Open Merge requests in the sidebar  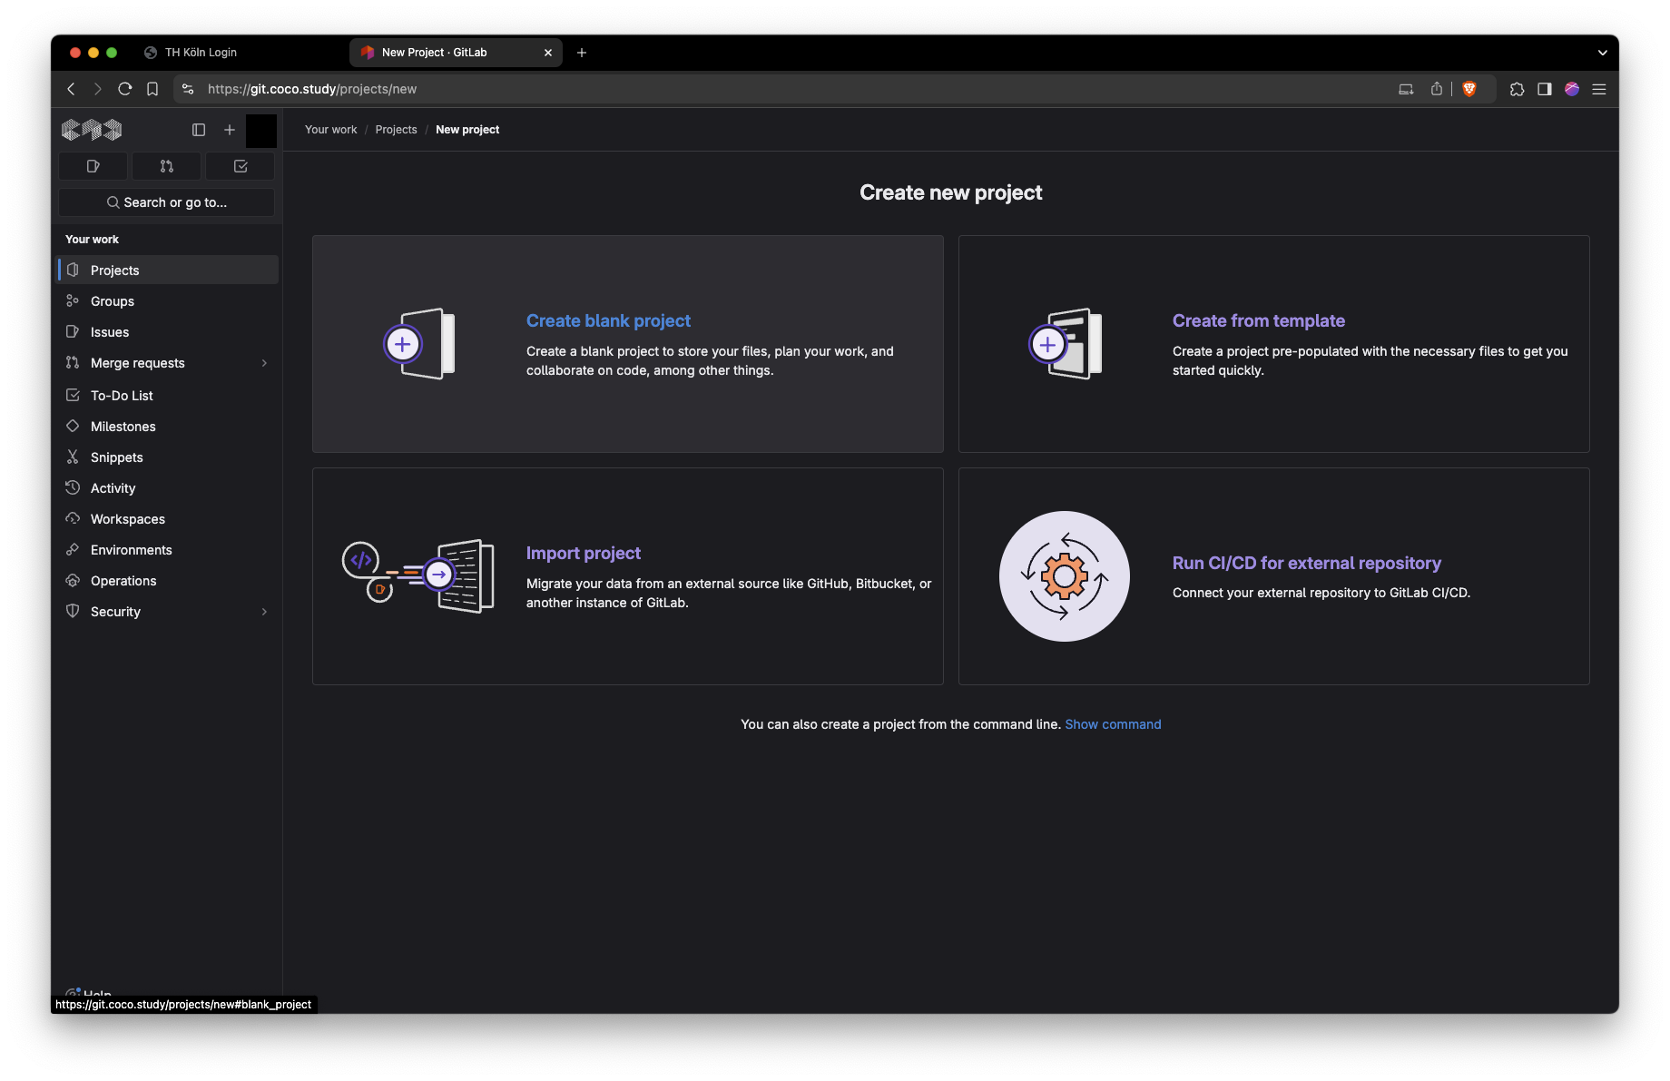point(167,362)
